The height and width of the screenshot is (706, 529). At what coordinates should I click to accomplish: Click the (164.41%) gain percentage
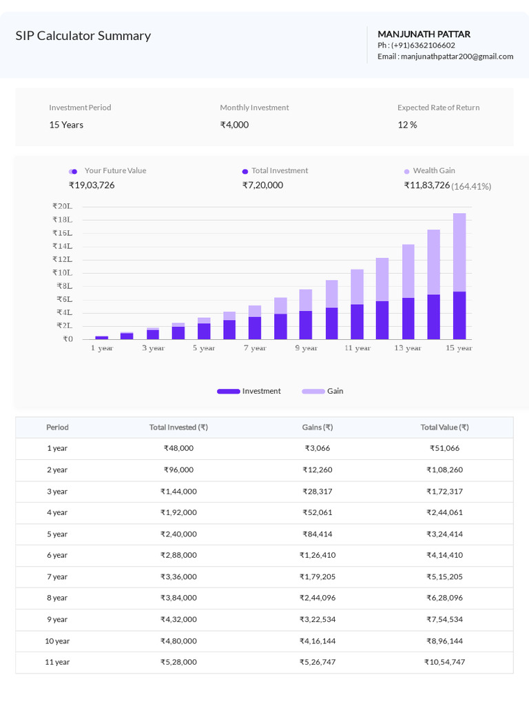point(471,186)
